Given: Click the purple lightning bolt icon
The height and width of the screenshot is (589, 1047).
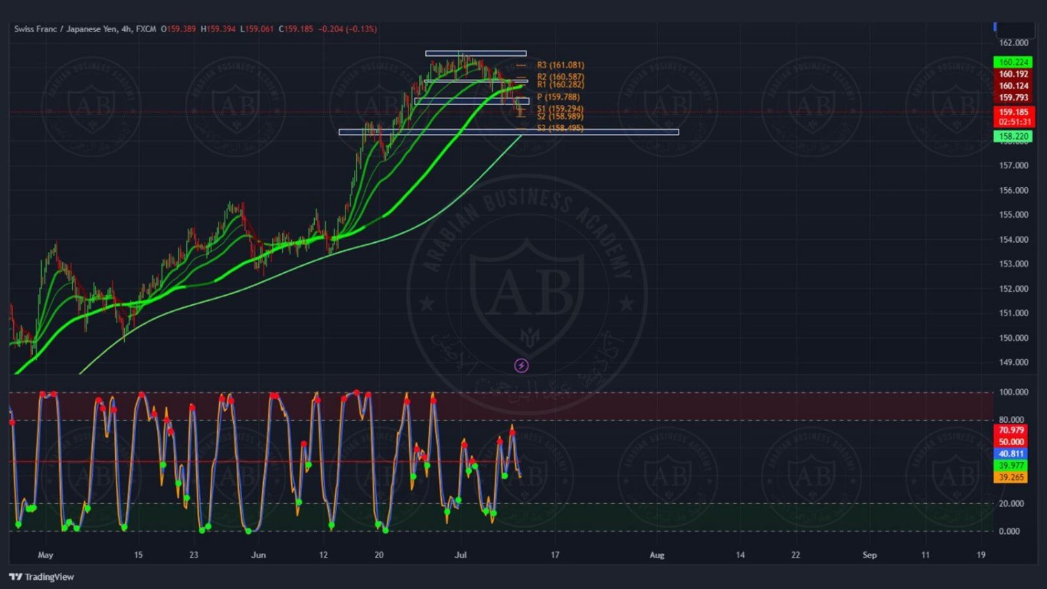Looking at the screenshot, I should (x=521, y=366).
